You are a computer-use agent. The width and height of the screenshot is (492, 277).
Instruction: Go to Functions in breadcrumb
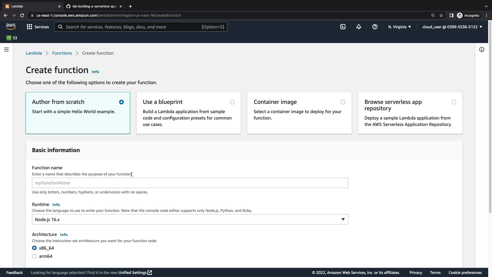point(62,53)
